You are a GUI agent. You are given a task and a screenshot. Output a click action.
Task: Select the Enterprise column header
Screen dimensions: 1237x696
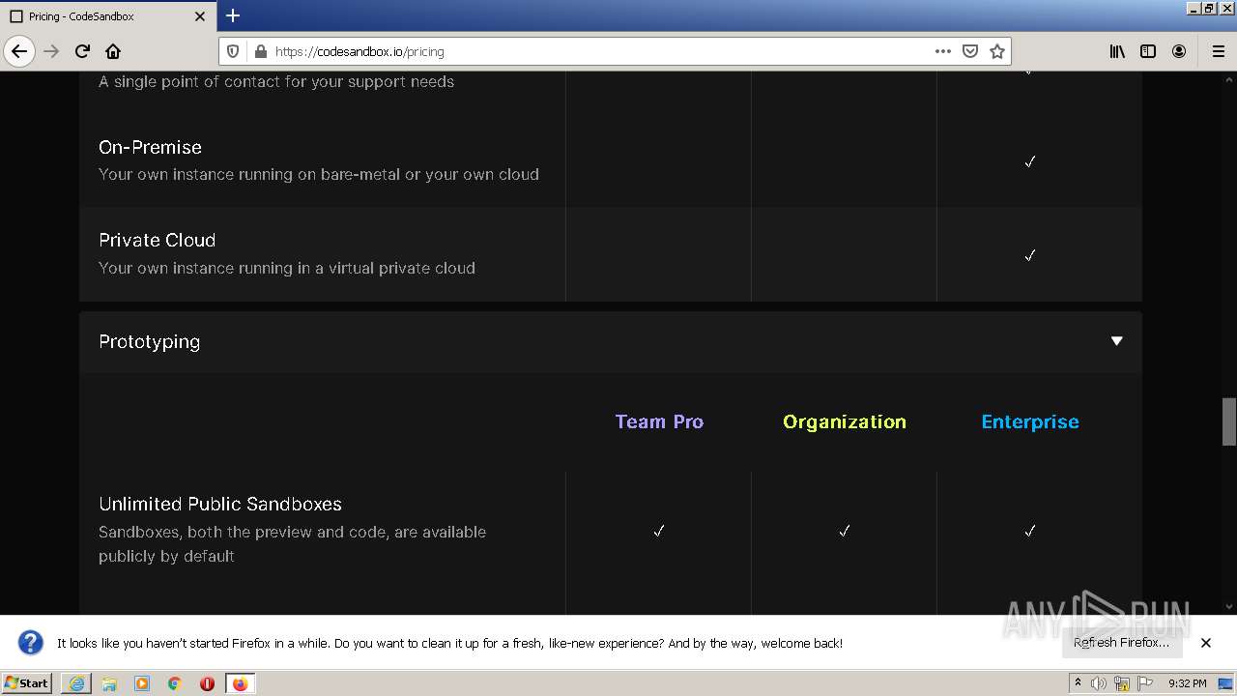click(1030, 421)
